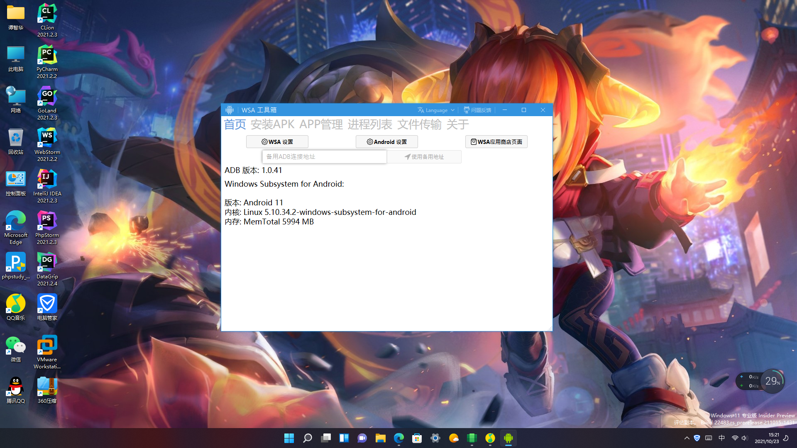
Task: Click the 问题反馈 GitHub feedback link
Action: [x=477, y=110]
